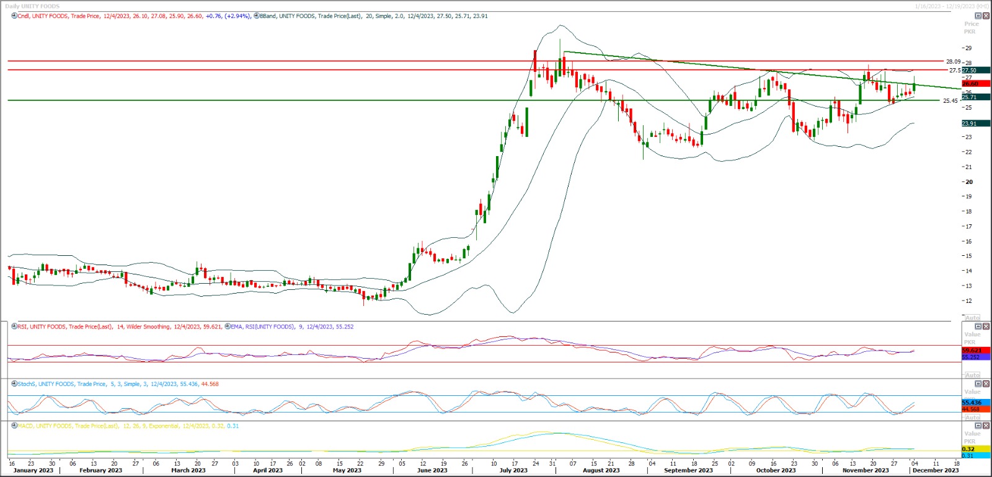Maximize the MACD indicator pane
Viewport: 992px width, 477px height.
(x=979, y=426)
